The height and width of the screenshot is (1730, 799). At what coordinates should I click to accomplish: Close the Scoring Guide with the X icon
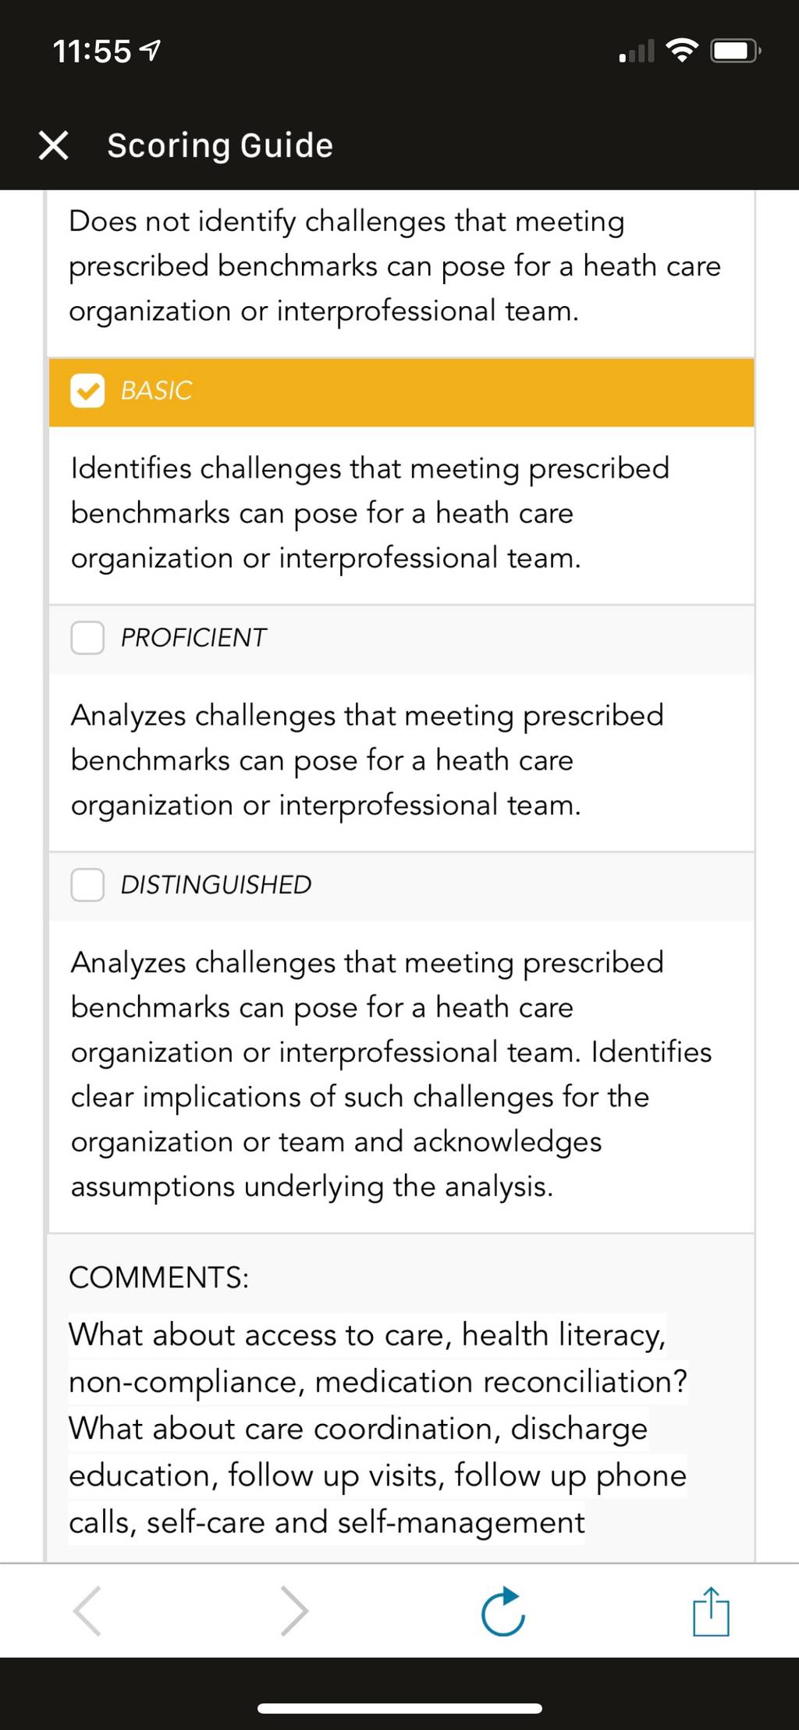[x=53, y=145]
